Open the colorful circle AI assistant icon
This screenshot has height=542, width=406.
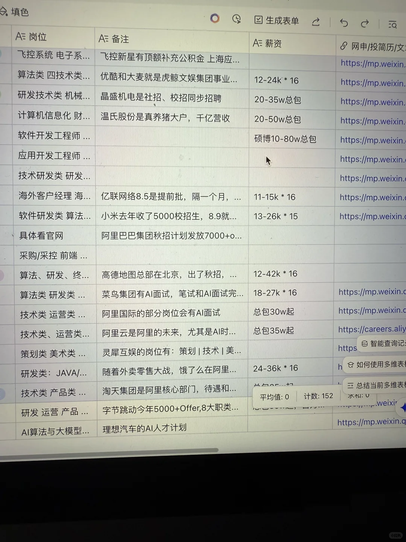[215, 18]
